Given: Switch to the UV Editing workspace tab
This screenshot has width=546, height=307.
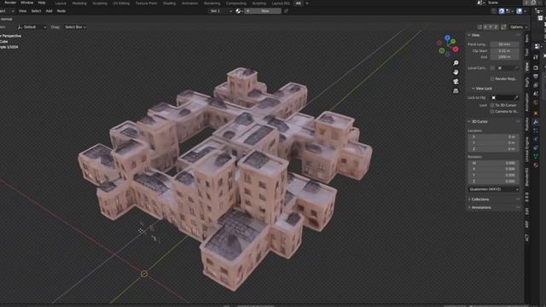Looking at the screenshot, I should tap(121, 3).
